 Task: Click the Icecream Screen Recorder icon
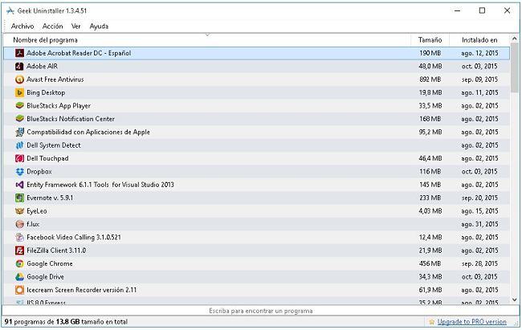19,290
